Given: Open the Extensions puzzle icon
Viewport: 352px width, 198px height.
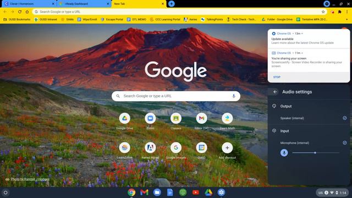Looking at the screenshot, I should [x=340, y=12].
